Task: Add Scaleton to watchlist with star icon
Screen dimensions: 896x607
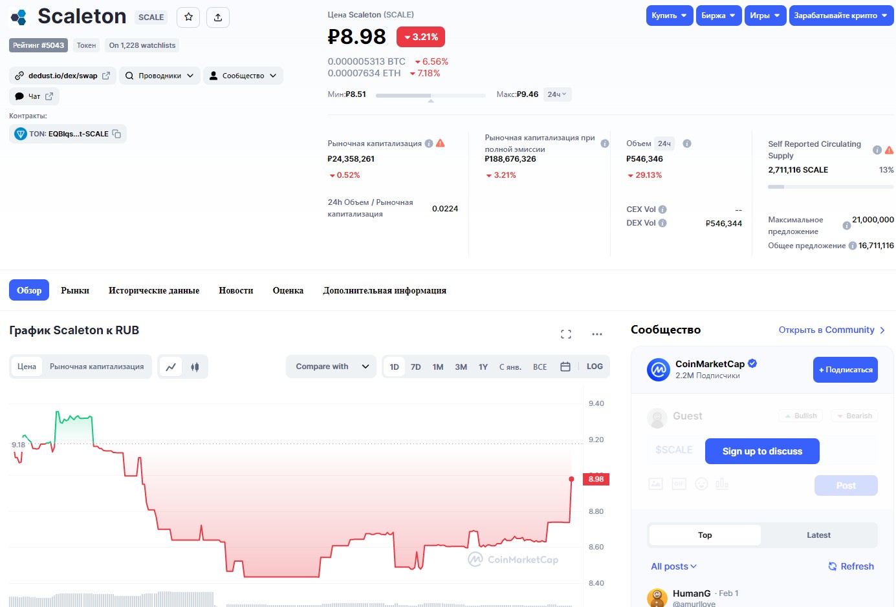Action: (x=188, y=17)
